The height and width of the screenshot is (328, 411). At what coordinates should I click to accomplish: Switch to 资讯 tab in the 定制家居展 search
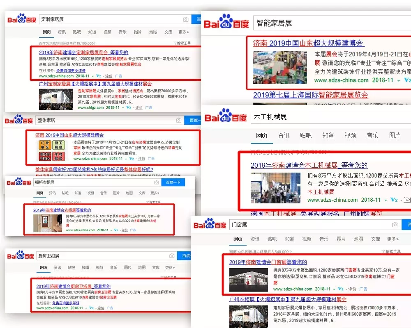click(62, 32)
